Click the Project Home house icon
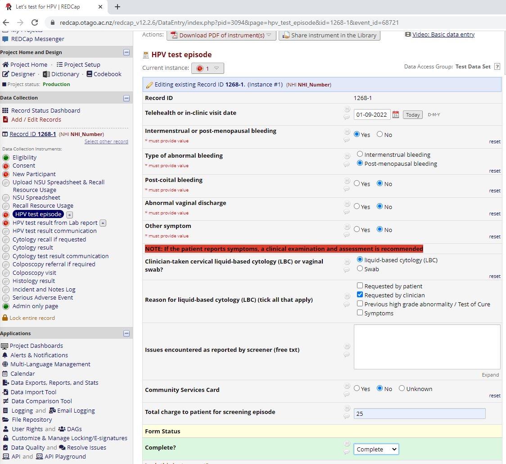The height and width of the screenshot is (464, 506). (x=5, y=64)
